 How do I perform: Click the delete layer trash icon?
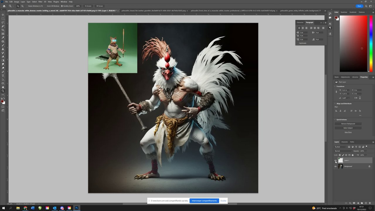[x=370, y=203]
